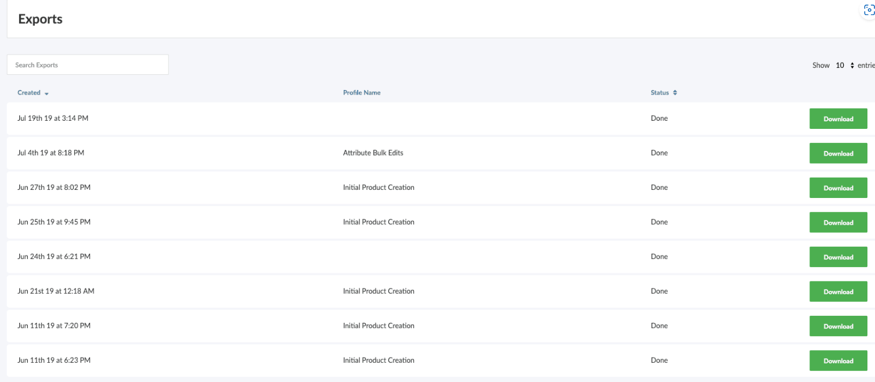Toggle the Status column sort arrows
The image size is (875, 382).
point(675,93)
